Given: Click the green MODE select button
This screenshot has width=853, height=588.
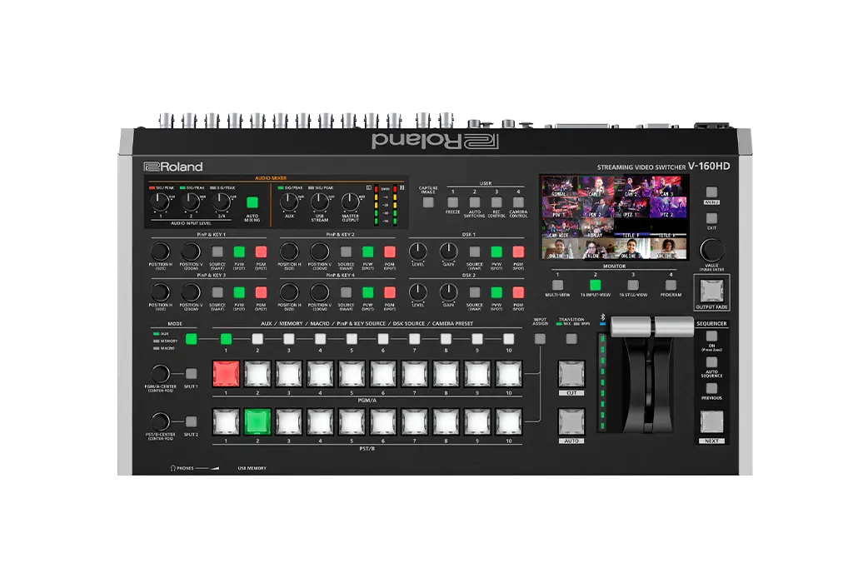Looking at the screenshot, I should pyautogui.click(x=191, y=339).
